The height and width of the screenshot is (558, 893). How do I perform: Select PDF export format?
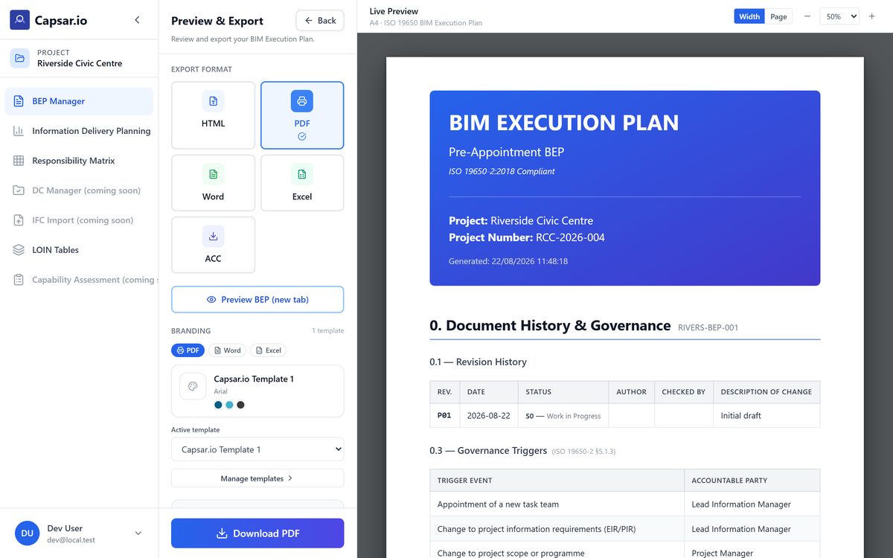pyautogui.click(x=302, y=115)
